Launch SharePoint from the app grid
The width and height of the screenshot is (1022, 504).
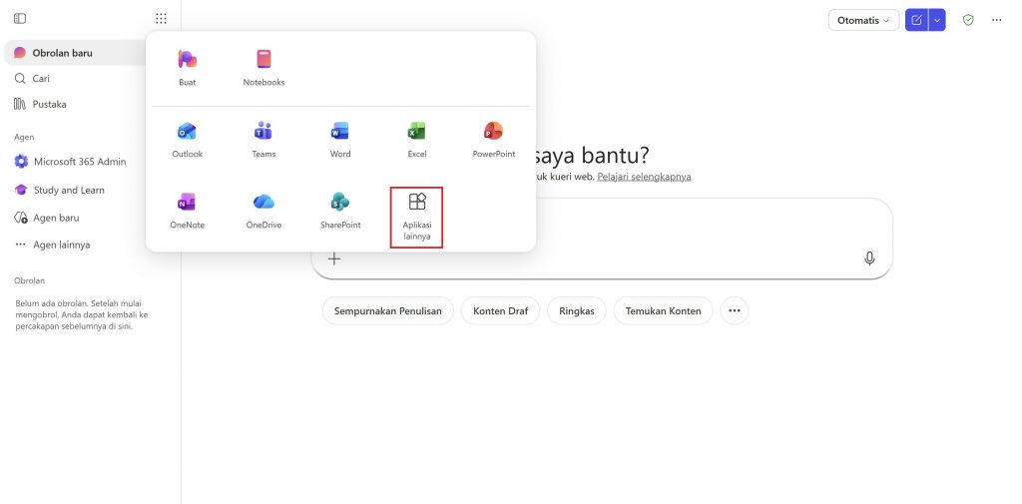(340, 211)
